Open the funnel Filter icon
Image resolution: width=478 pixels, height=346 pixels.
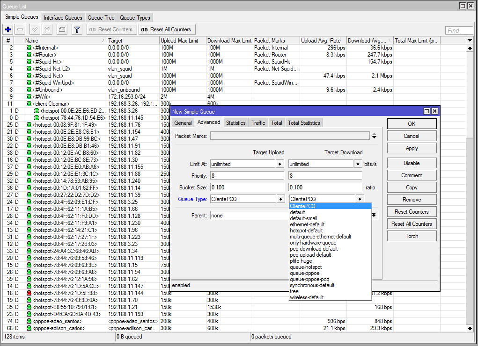(x=77, y=29)
